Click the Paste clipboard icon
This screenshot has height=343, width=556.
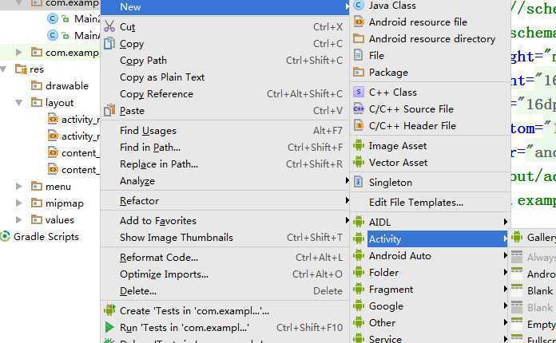(x=109, y=111)
